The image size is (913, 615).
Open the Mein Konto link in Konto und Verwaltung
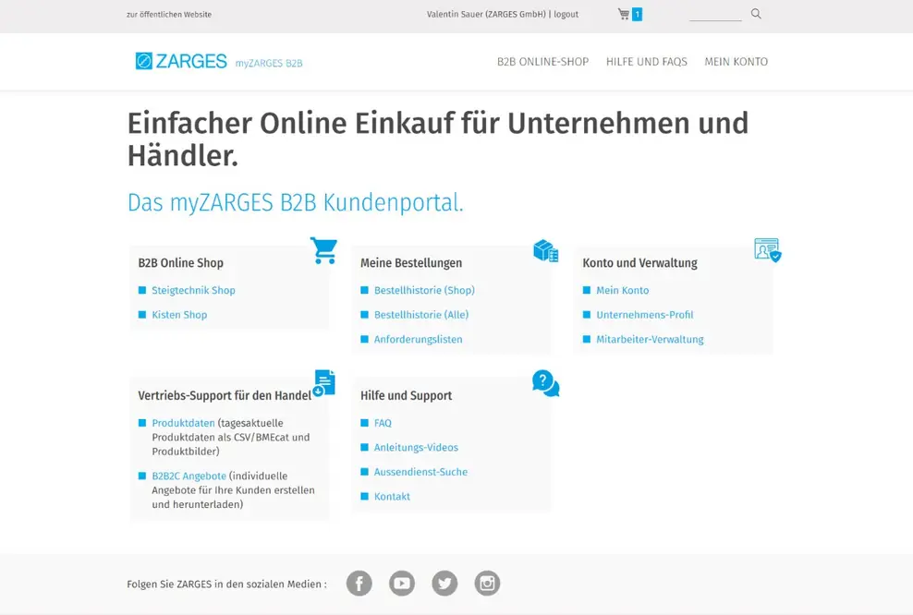coord(623,290)
